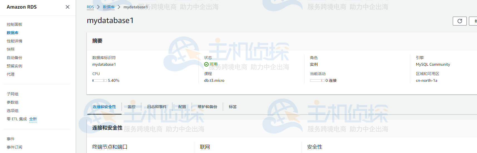Click the refresh icon button

460,21
